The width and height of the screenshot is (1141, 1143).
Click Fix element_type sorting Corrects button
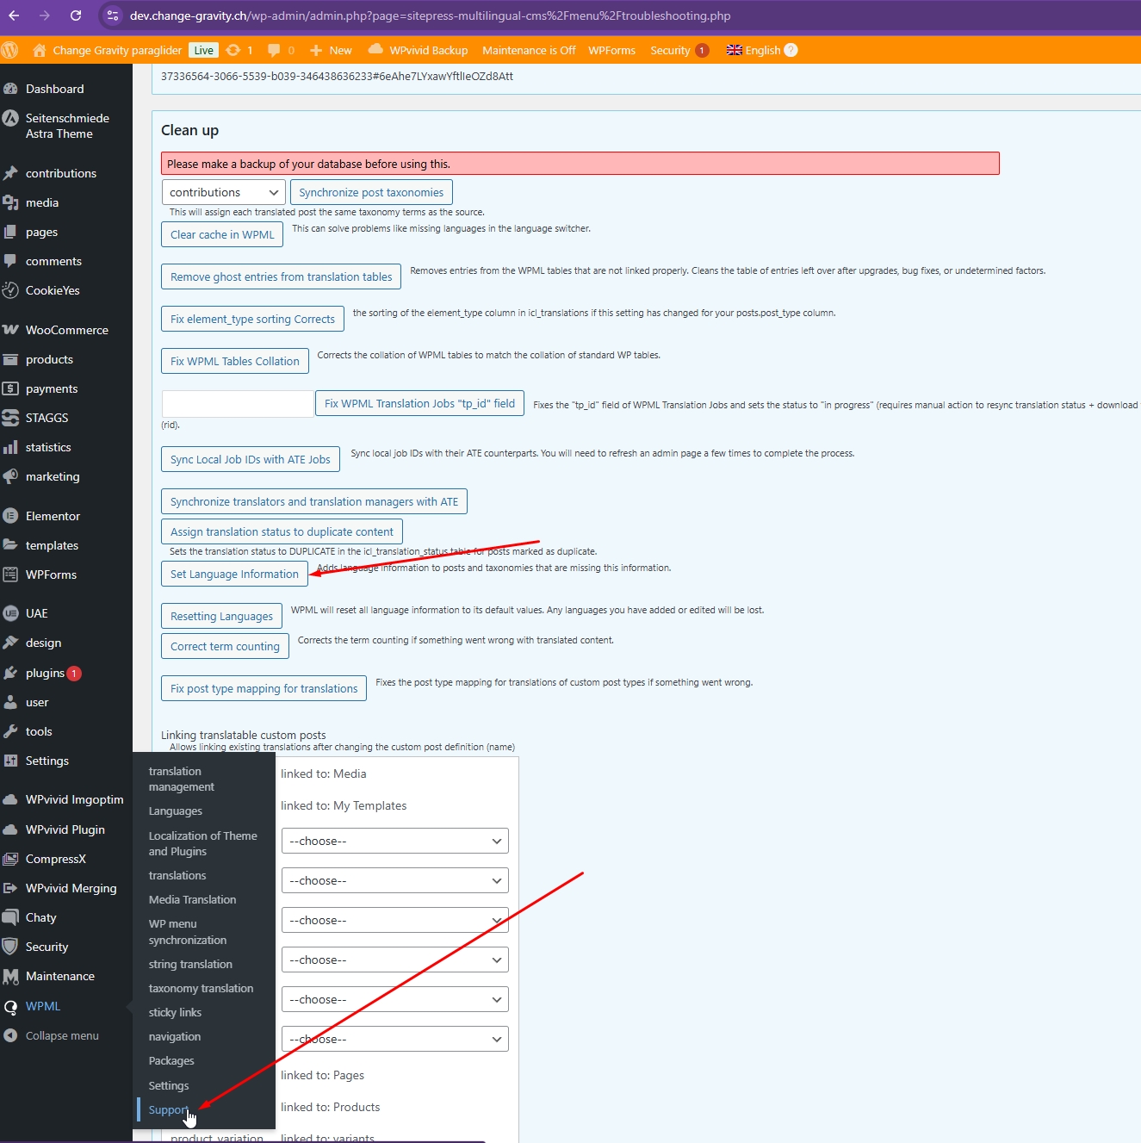(x=252, y=319)
